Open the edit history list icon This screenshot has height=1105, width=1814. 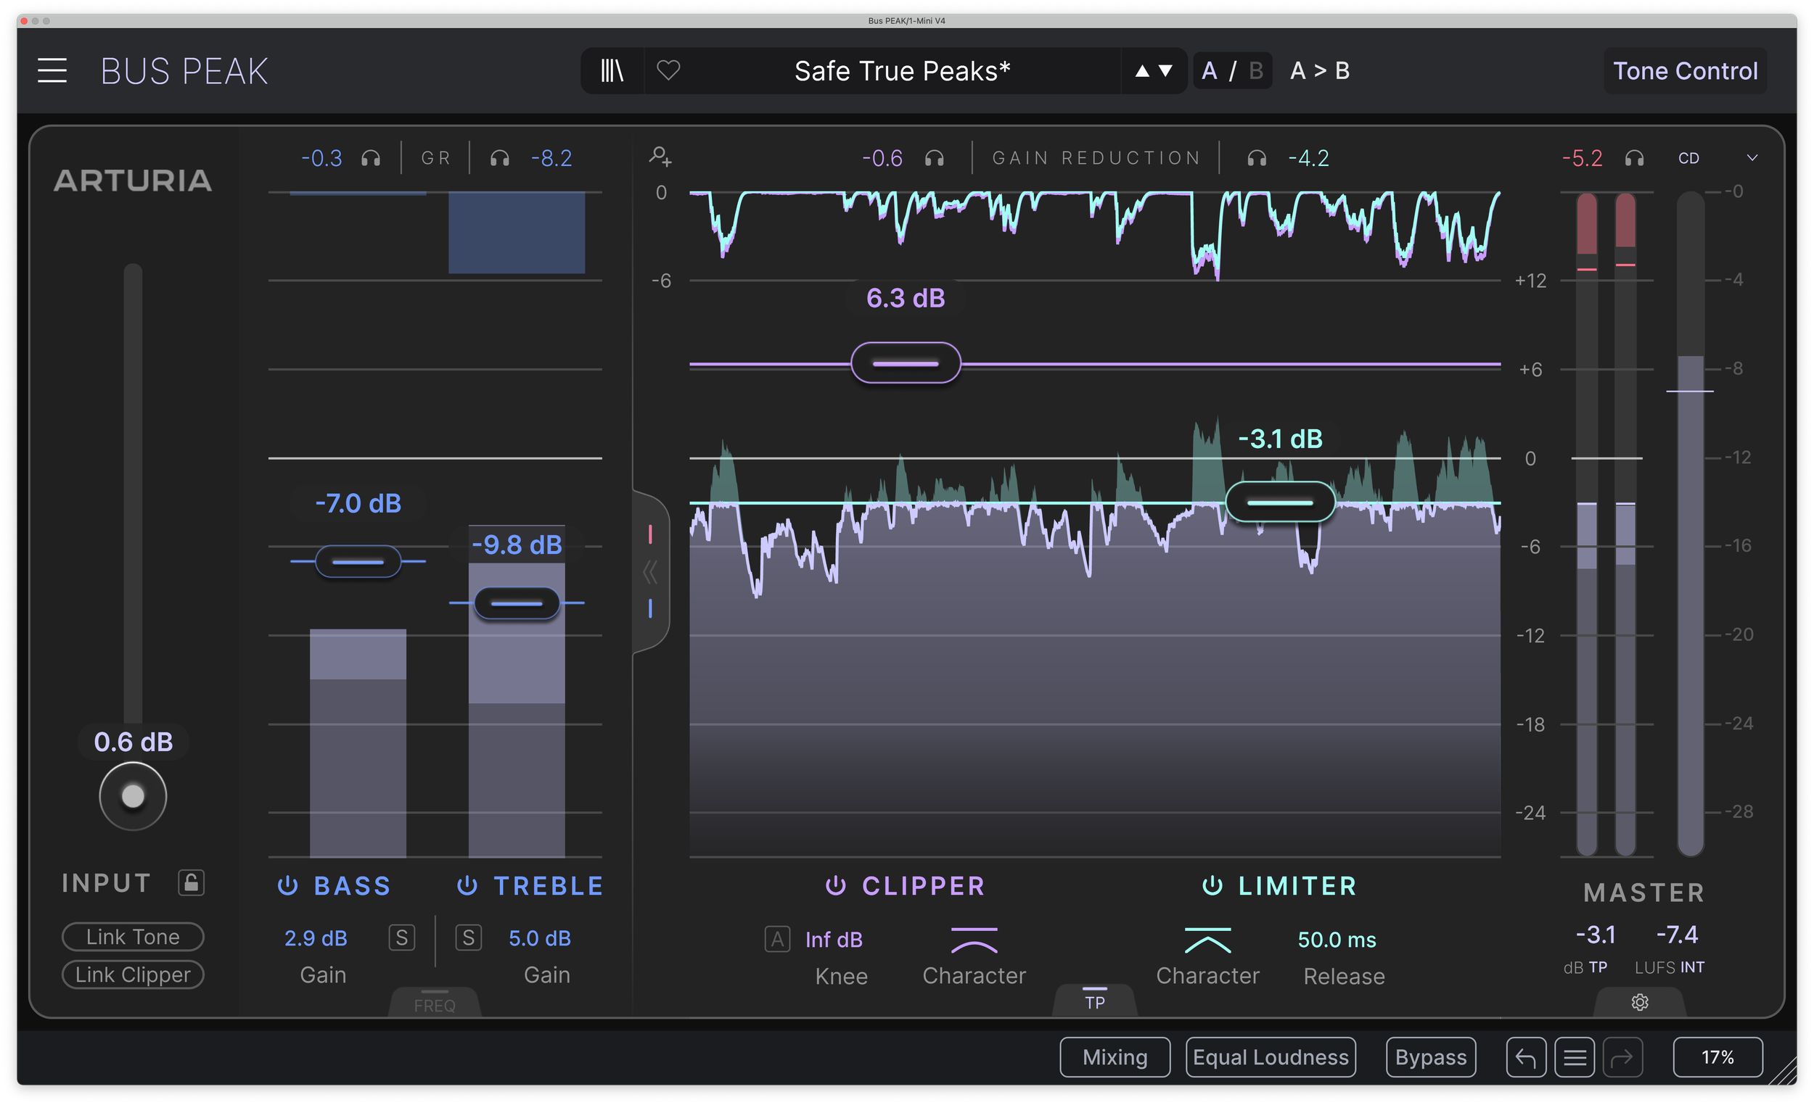1574,1057
